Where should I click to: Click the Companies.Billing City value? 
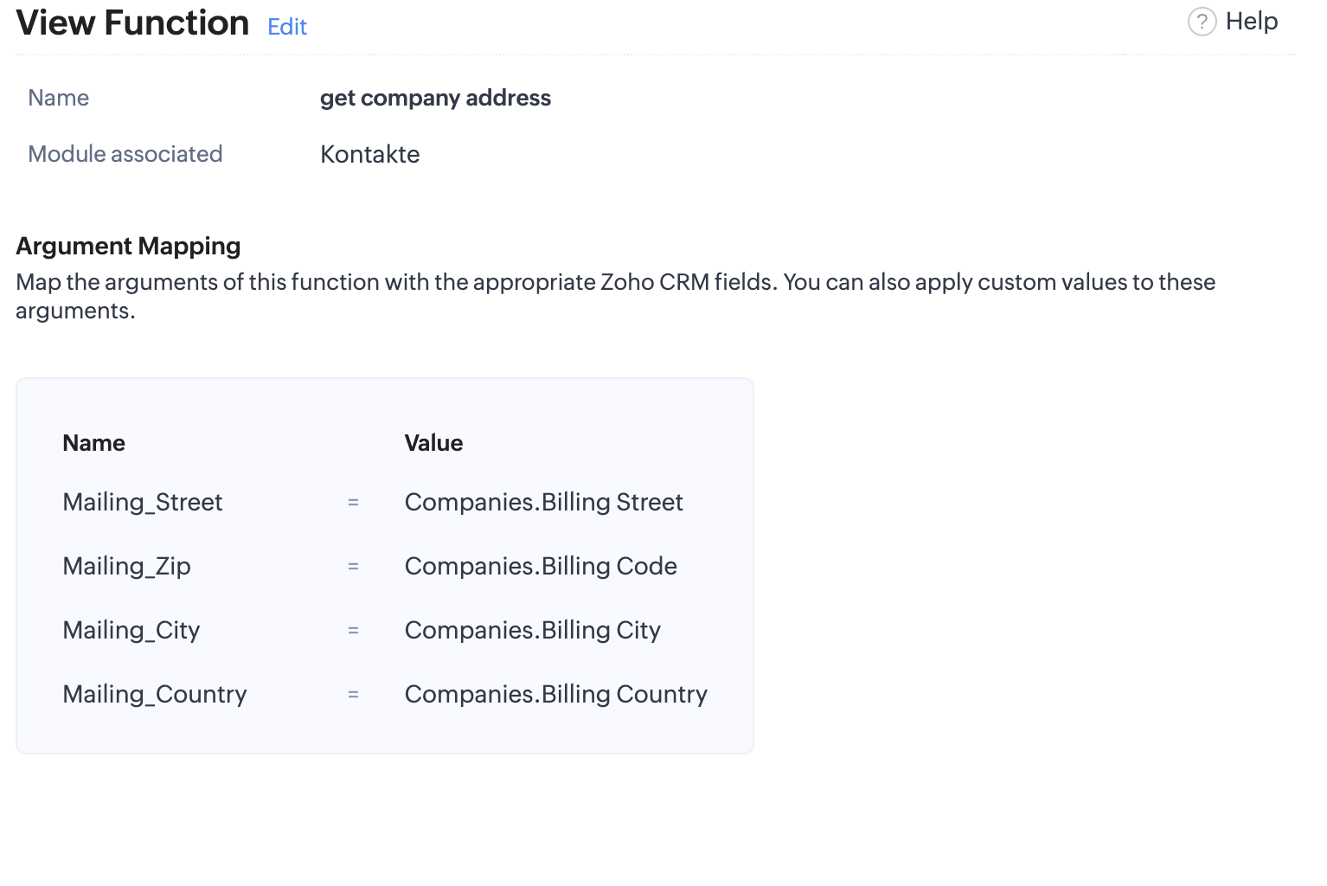tap(532, 630)
